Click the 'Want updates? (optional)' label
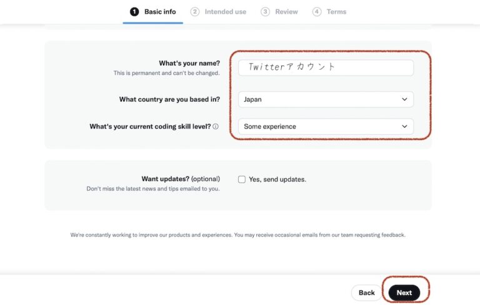Viewport: 480px width, 305px height. [181, 179]
